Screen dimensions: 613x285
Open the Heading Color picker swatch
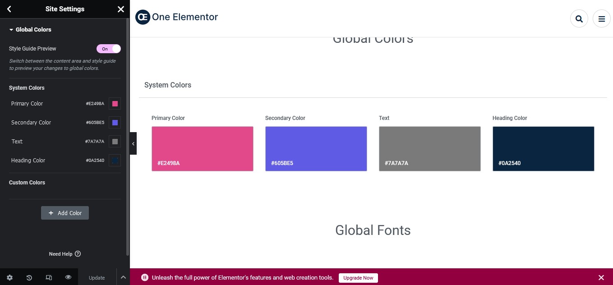[x=115, y=160]
